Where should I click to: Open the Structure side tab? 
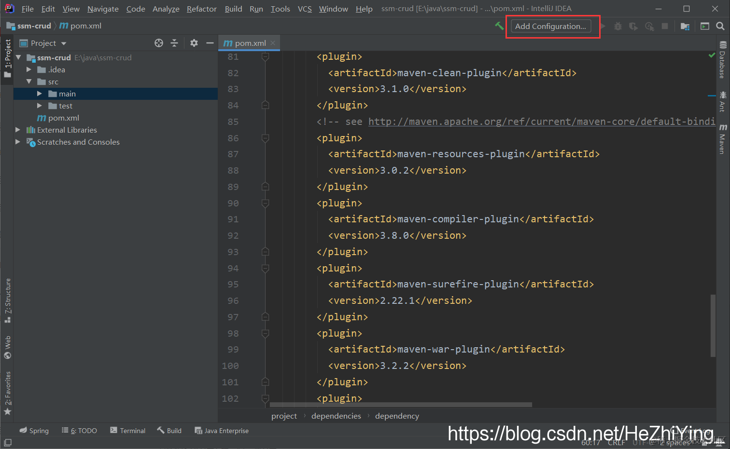[7, 300]
